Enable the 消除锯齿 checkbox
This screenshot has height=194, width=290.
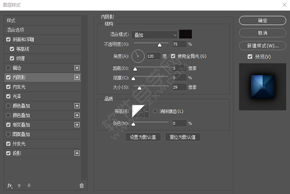pos(155,111)
